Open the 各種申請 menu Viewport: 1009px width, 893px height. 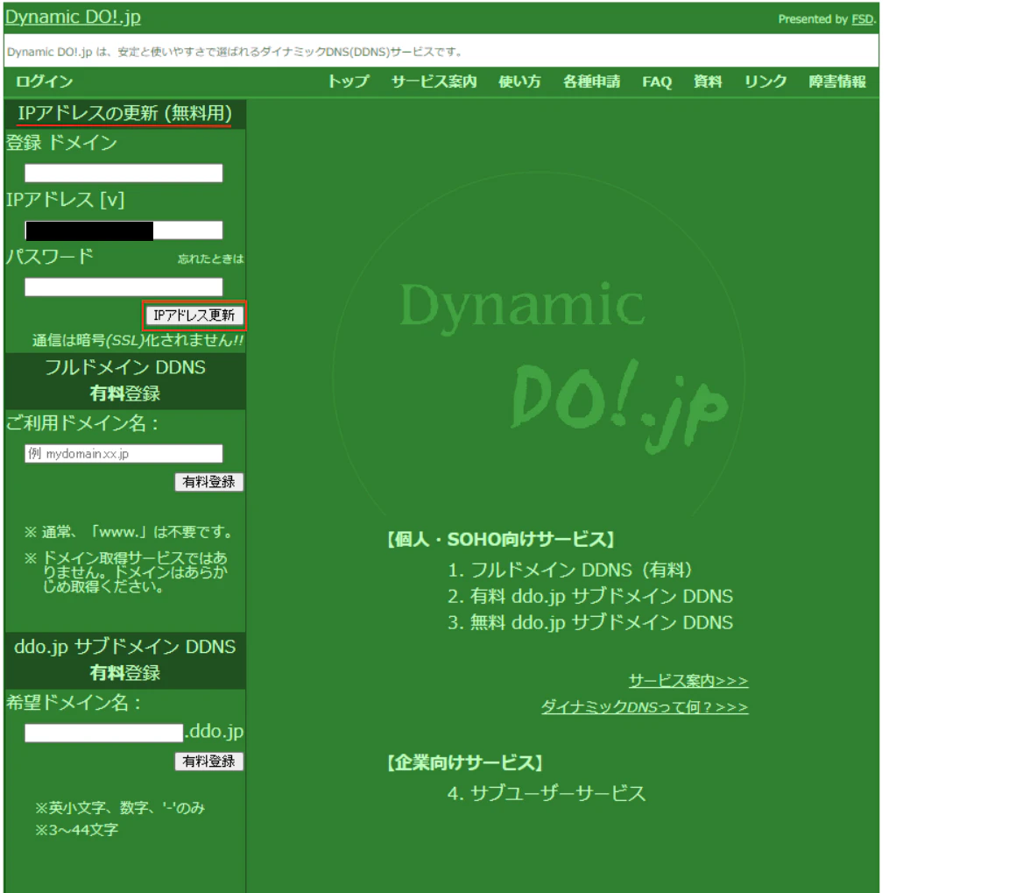[591, 82]
